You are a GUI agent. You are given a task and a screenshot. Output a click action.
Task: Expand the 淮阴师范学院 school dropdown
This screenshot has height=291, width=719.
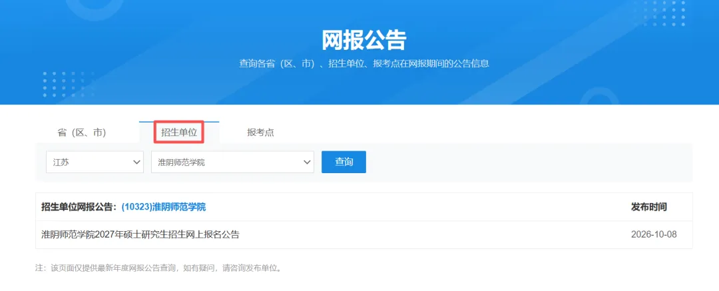[x=232, y=162]
